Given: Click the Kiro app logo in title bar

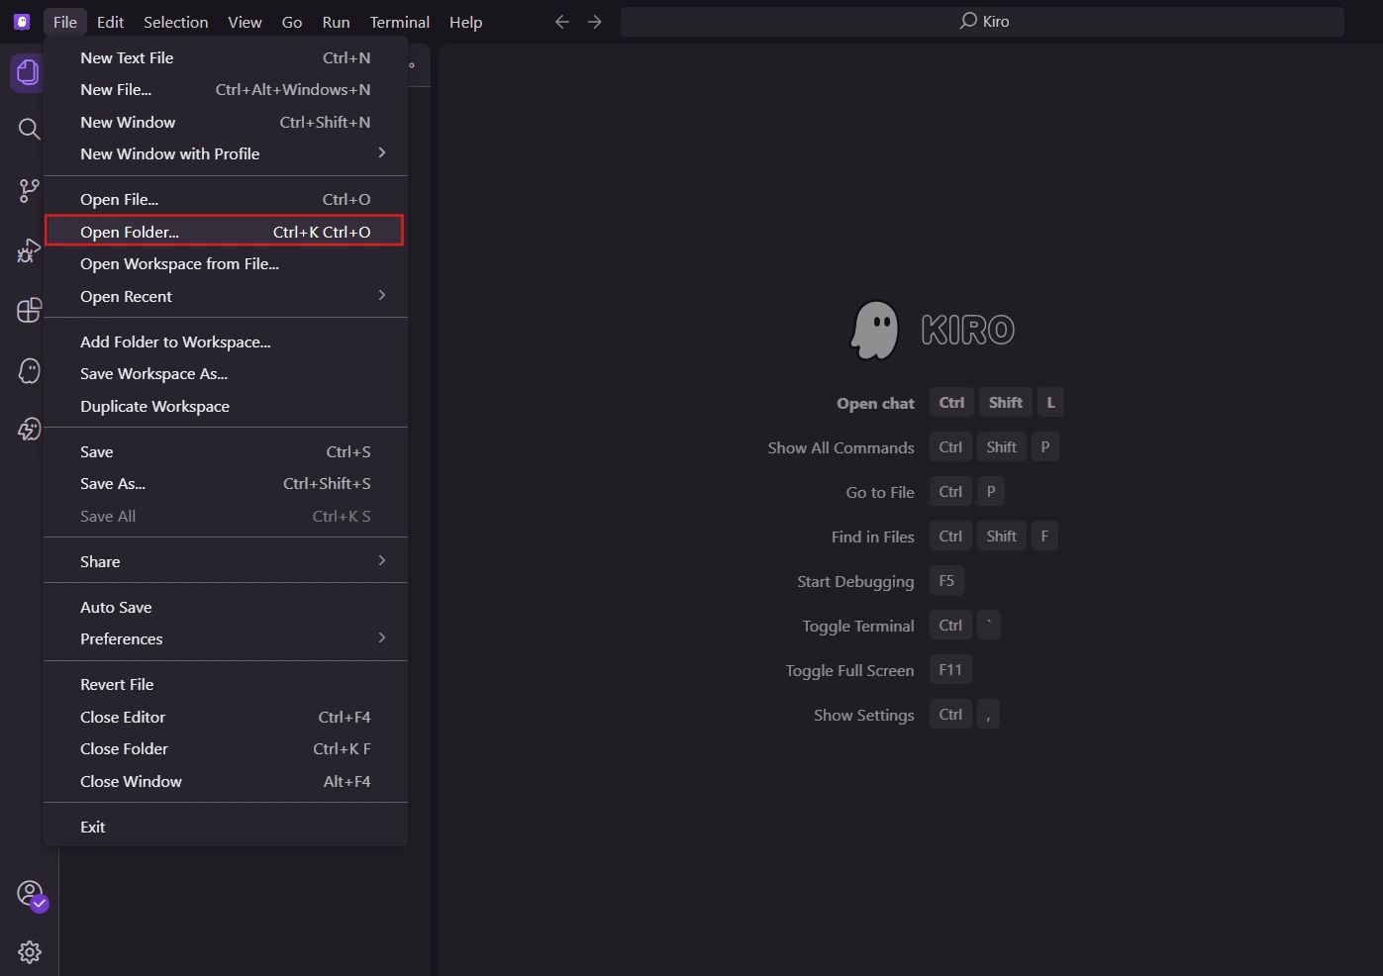Looking at the screenshot, I should (x=22, y=21).
